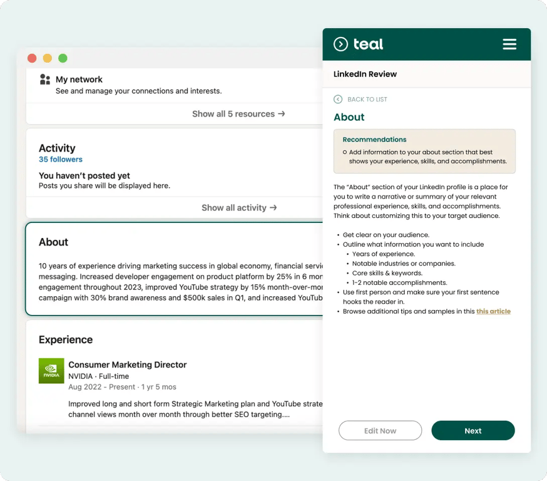Click the Next button
The image size is (547, 481).
click(x=473, y=430)
